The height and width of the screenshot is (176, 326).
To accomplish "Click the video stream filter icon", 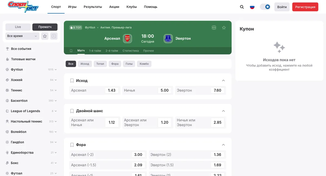I will [x=54, y=36].
